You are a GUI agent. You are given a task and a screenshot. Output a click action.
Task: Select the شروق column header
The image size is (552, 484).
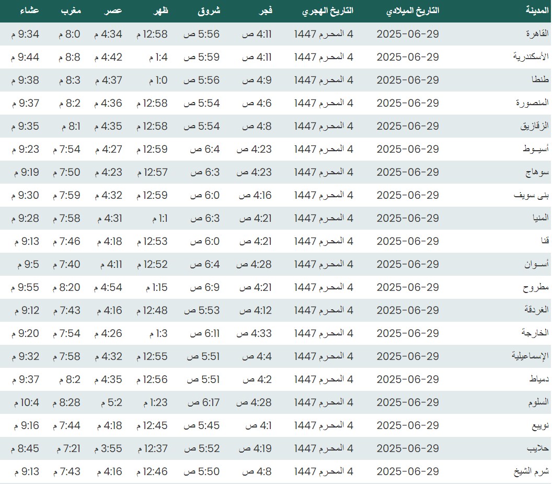pyautogui.click(x=210, y=11)
